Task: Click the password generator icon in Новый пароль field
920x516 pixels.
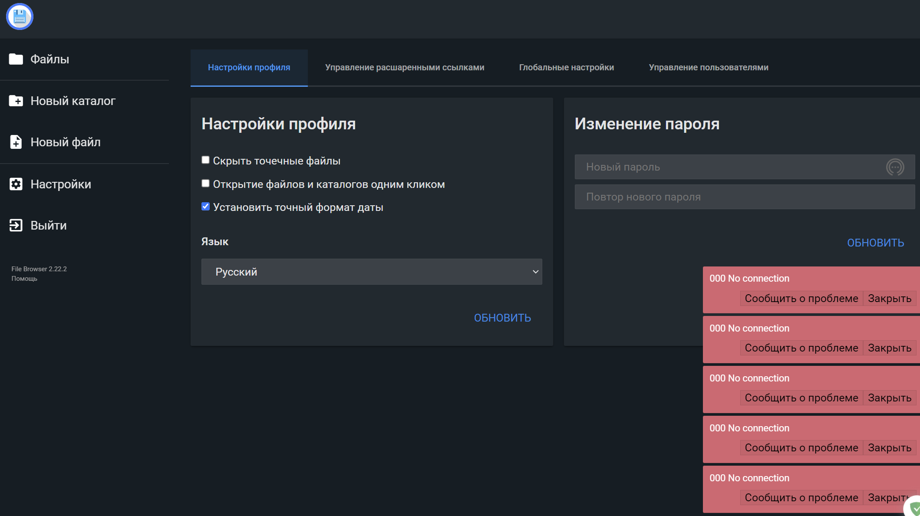Action: coord(894,167)
